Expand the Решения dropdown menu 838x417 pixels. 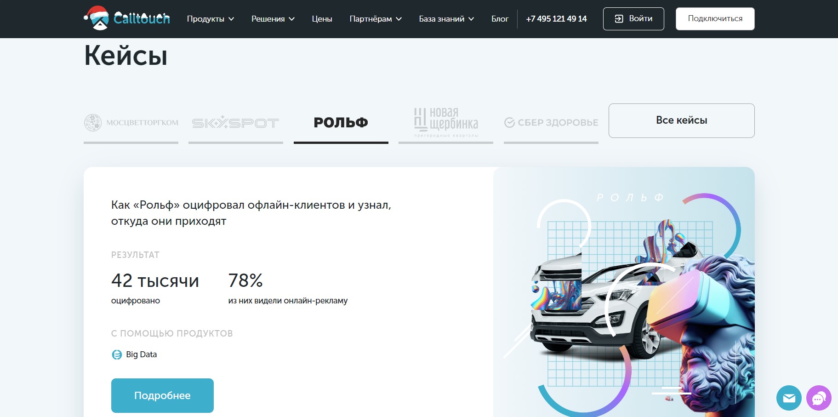273,19
